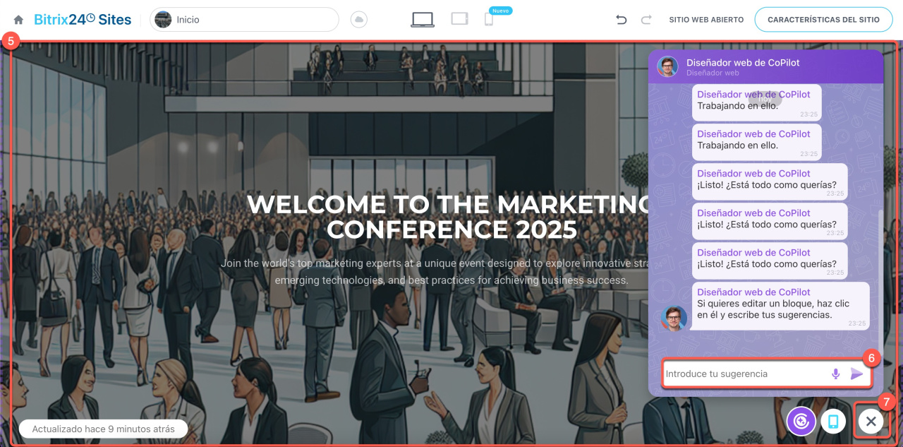903x447 pixels.
Task: Switch to mobile phone preview in top bar
Action: tap(489, 20)
